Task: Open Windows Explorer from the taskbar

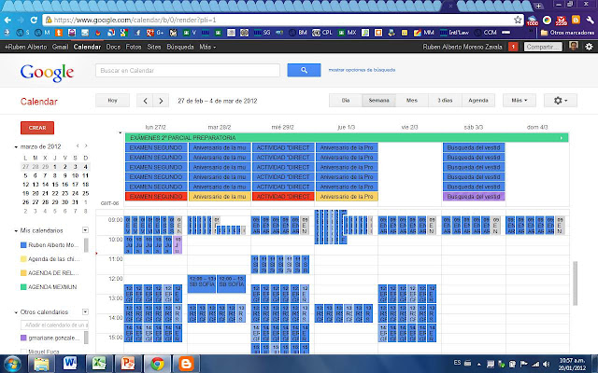Action: coord(41,364)
